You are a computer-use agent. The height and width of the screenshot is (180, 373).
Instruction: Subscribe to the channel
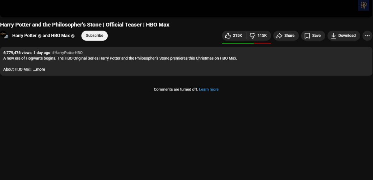[95, 36]
